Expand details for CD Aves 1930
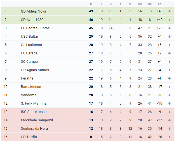The image size is (175, 142). coord(169,20)
